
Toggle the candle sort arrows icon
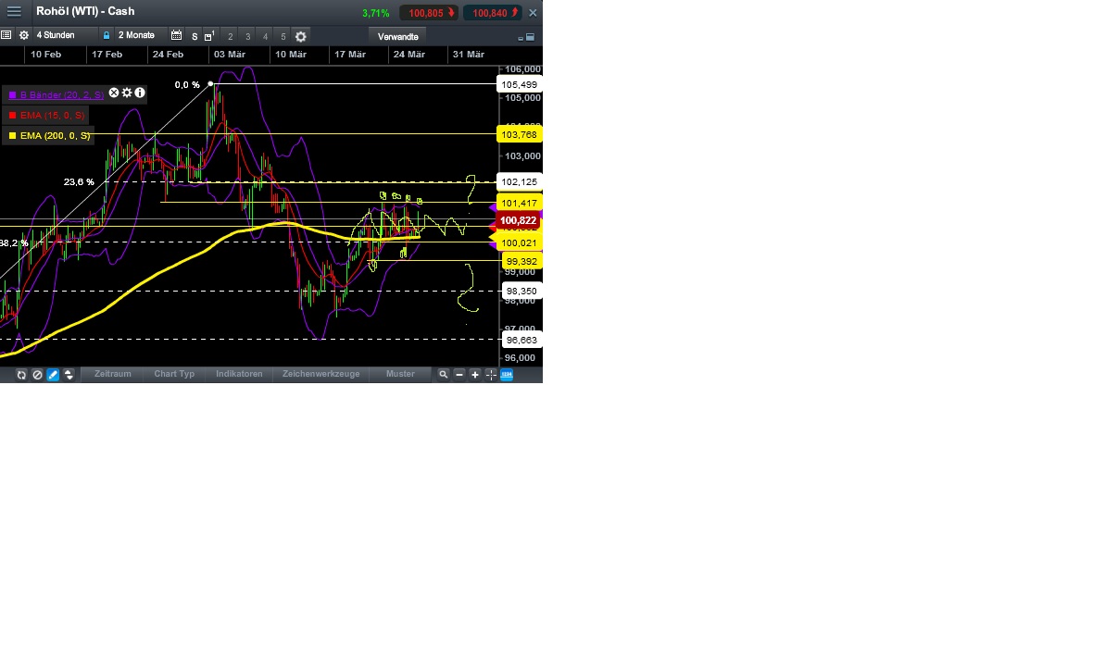pos(69,375)
